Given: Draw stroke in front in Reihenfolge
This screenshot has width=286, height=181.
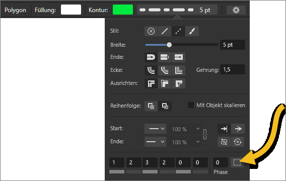Looking at the screenshot, I should coord(165,106).
